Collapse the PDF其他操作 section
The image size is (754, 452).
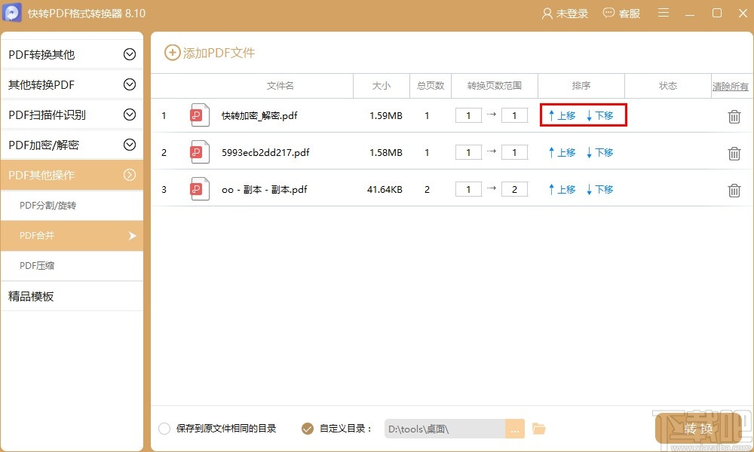tap(72, 175)
